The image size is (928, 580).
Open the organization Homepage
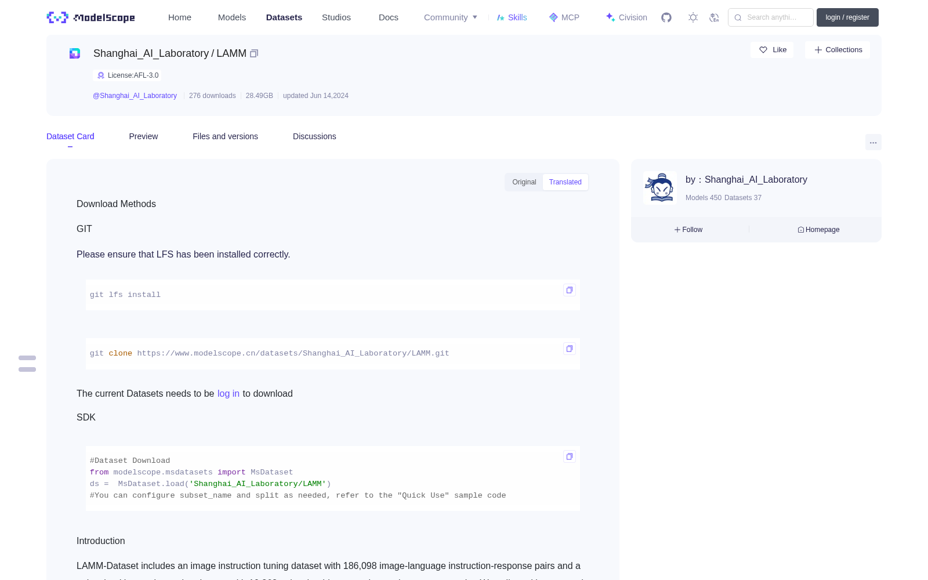[x=818, y=230]
